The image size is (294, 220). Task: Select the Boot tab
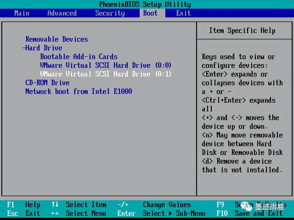pos(150,13)
